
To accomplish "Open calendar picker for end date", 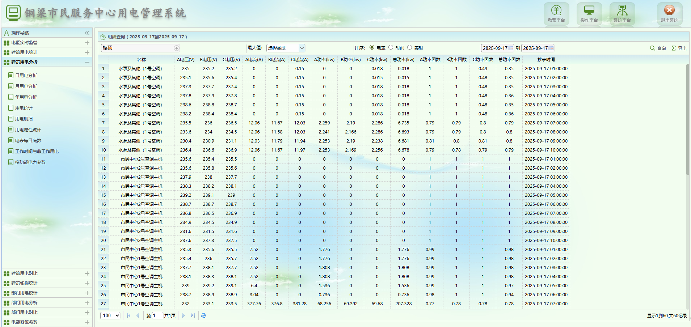I will (551, 48).
